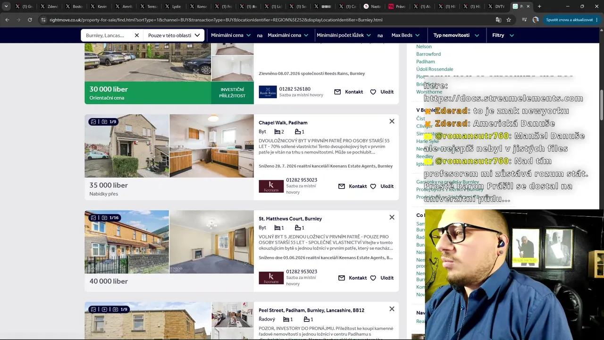This screenshot has height=340, width=604.
Task: Switch to the Nasta browser tab
Action: (x=372, y=7)
